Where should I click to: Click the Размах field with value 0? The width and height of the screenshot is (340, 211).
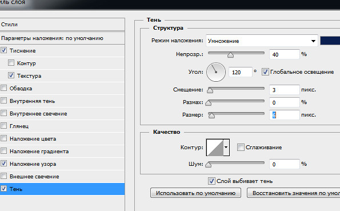click(x=285, y=102)
